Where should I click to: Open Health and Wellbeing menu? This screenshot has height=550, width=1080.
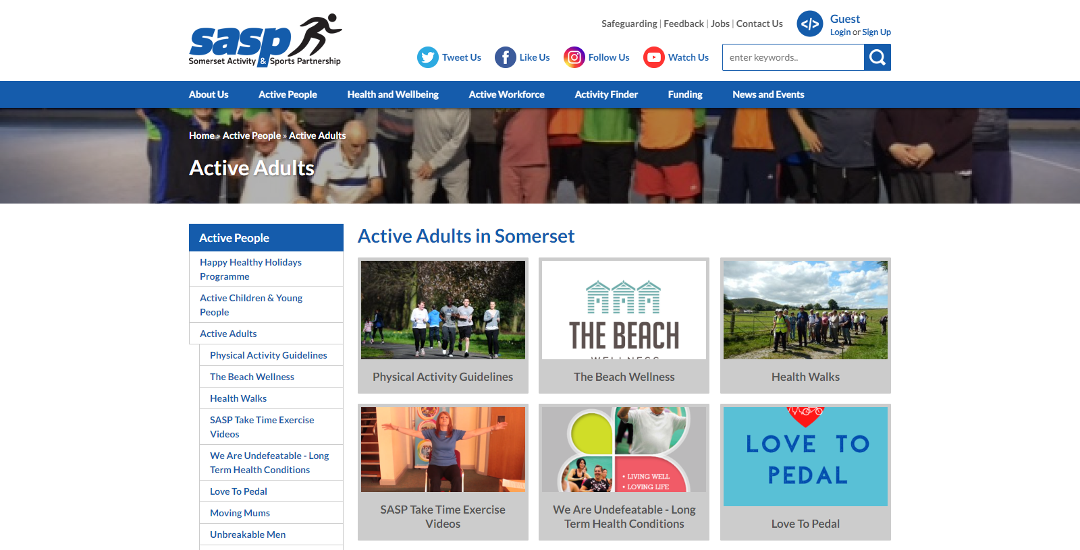pos(393,94)
